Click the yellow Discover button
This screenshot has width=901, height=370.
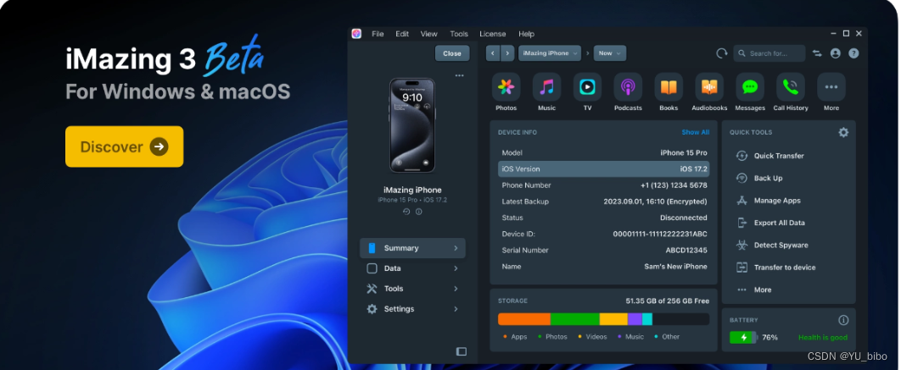point(124,146)
